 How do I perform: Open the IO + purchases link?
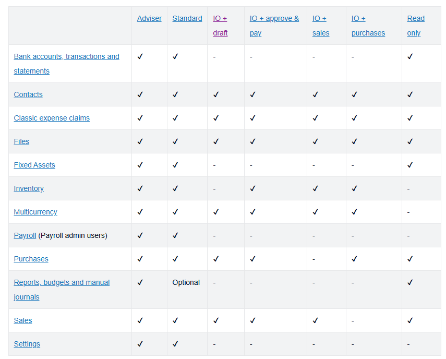(368, 26)
